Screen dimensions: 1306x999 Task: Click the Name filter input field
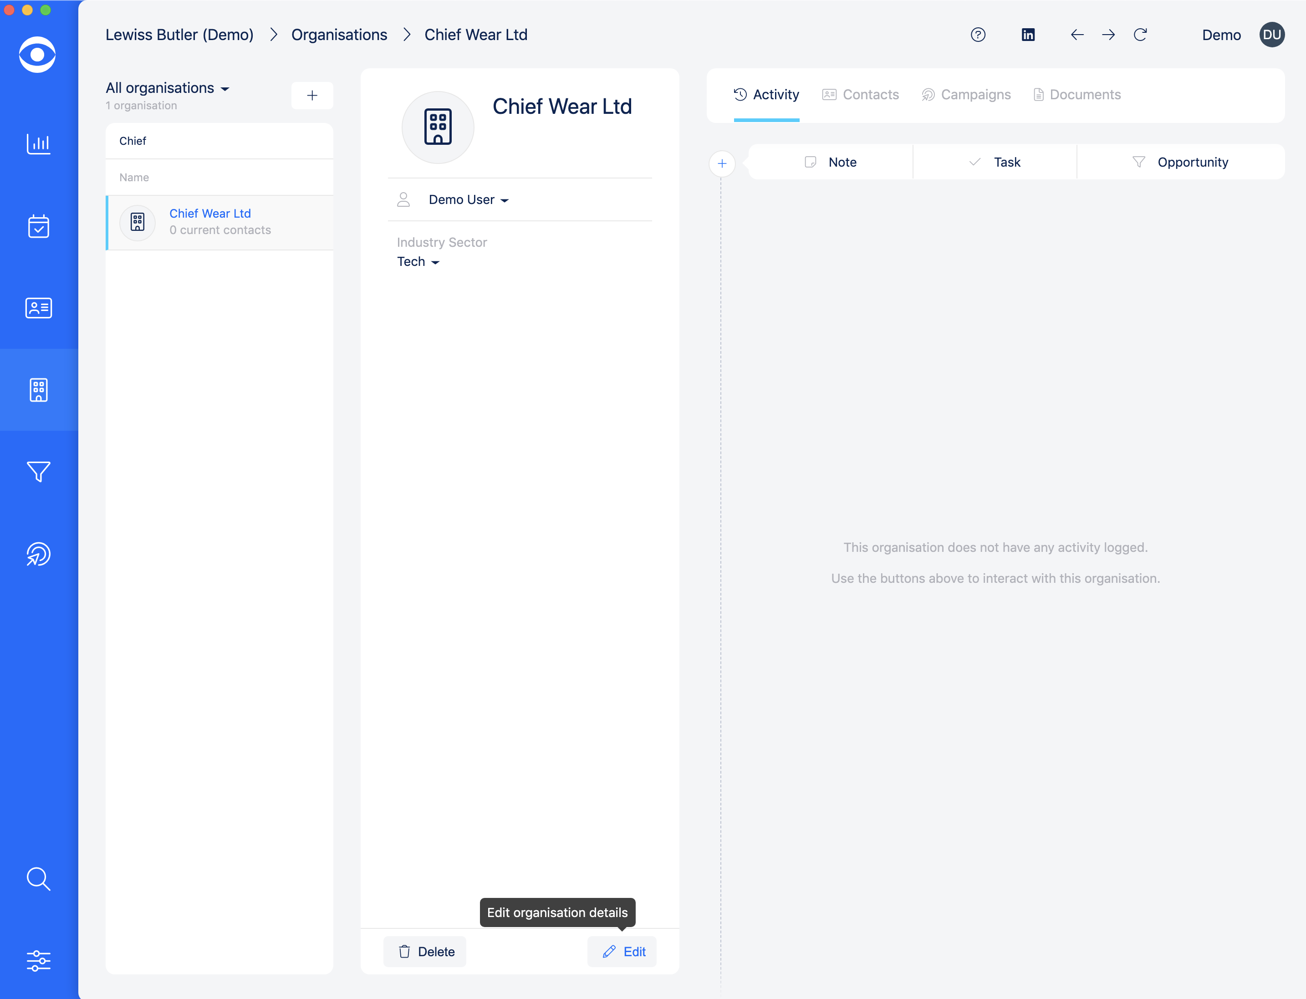[x=219, y=177]
